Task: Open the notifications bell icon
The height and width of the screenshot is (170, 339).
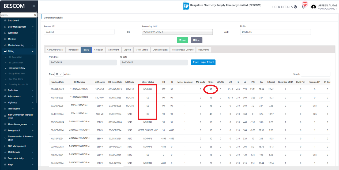Action: pos(303,7)
